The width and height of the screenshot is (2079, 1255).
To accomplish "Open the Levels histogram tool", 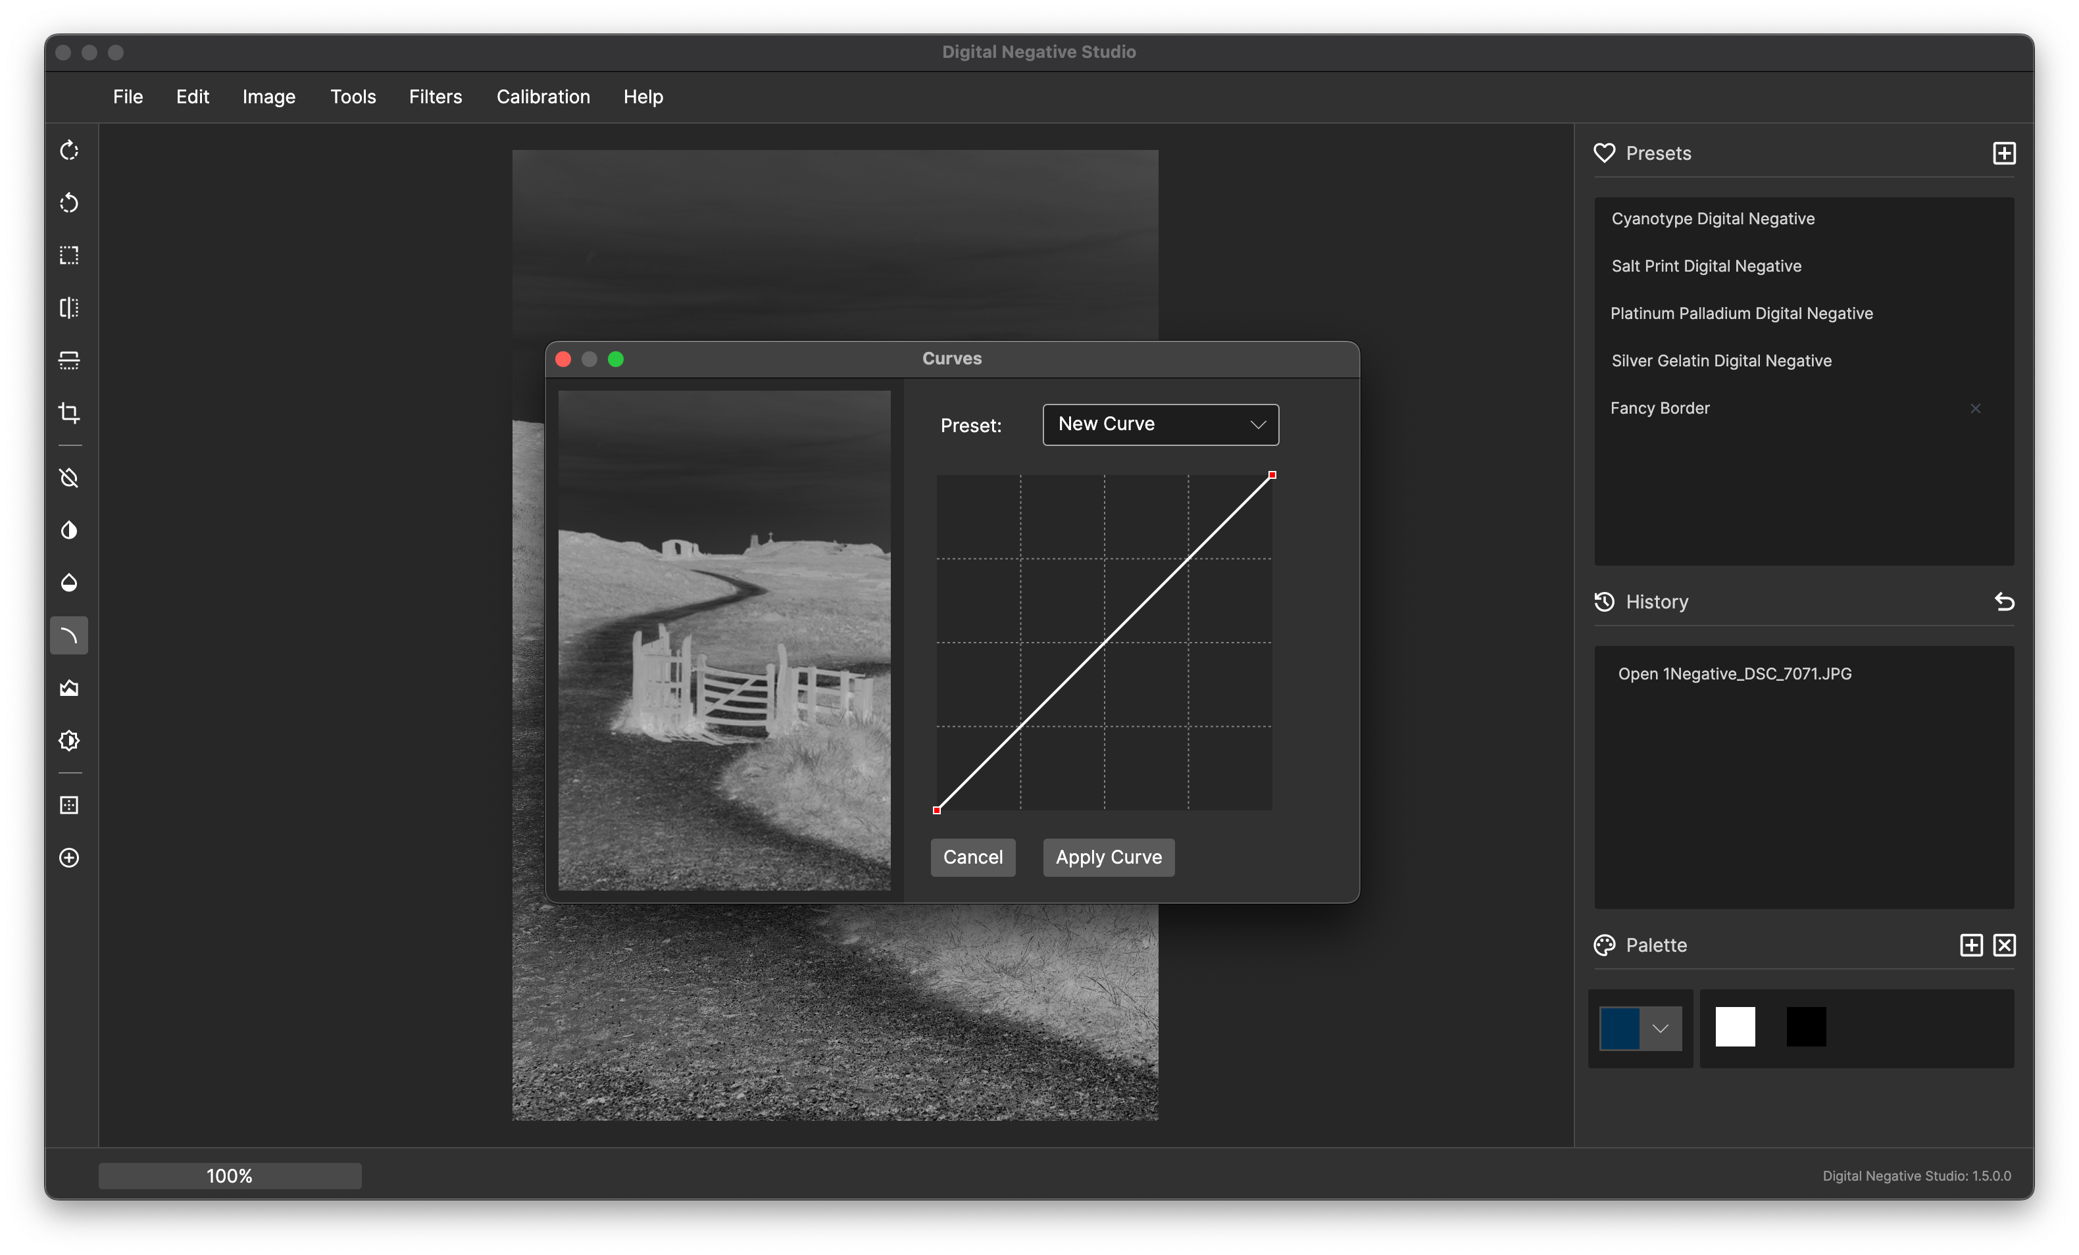I will 68,688.
